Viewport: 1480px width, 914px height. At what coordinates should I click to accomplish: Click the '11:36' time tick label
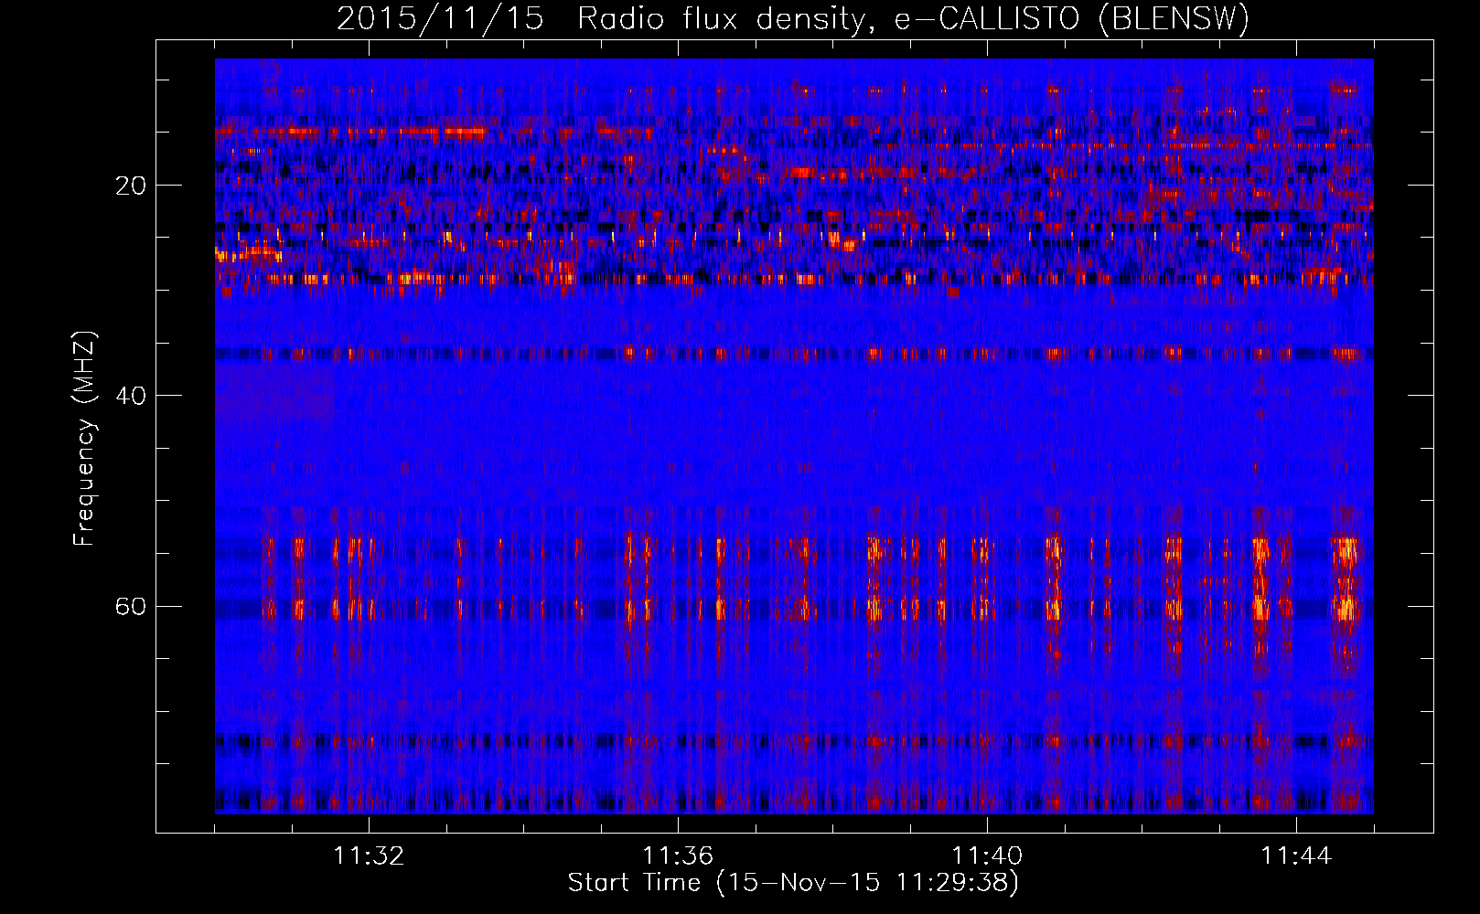(678, 856)
